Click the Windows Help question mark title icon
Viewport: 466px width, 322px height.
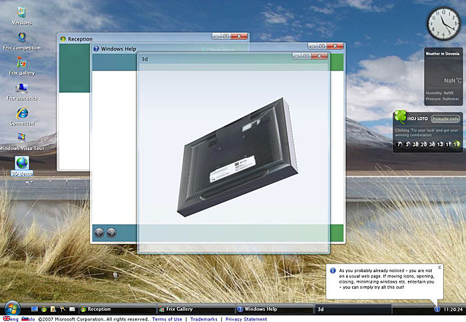coord(96,49)
